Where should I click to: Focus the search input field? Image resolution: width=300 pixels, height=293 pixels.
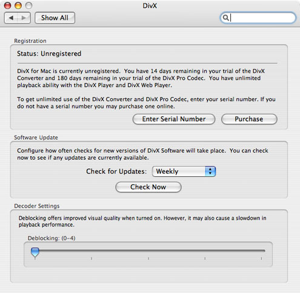point(258,18)
